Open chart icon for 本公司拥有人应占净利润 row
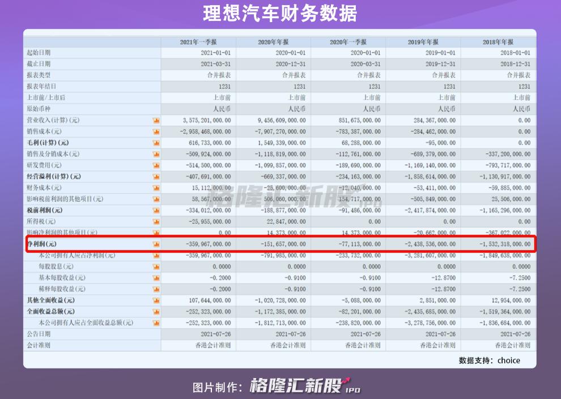This screenshot has height=399, width=561. tap(156, 256)
